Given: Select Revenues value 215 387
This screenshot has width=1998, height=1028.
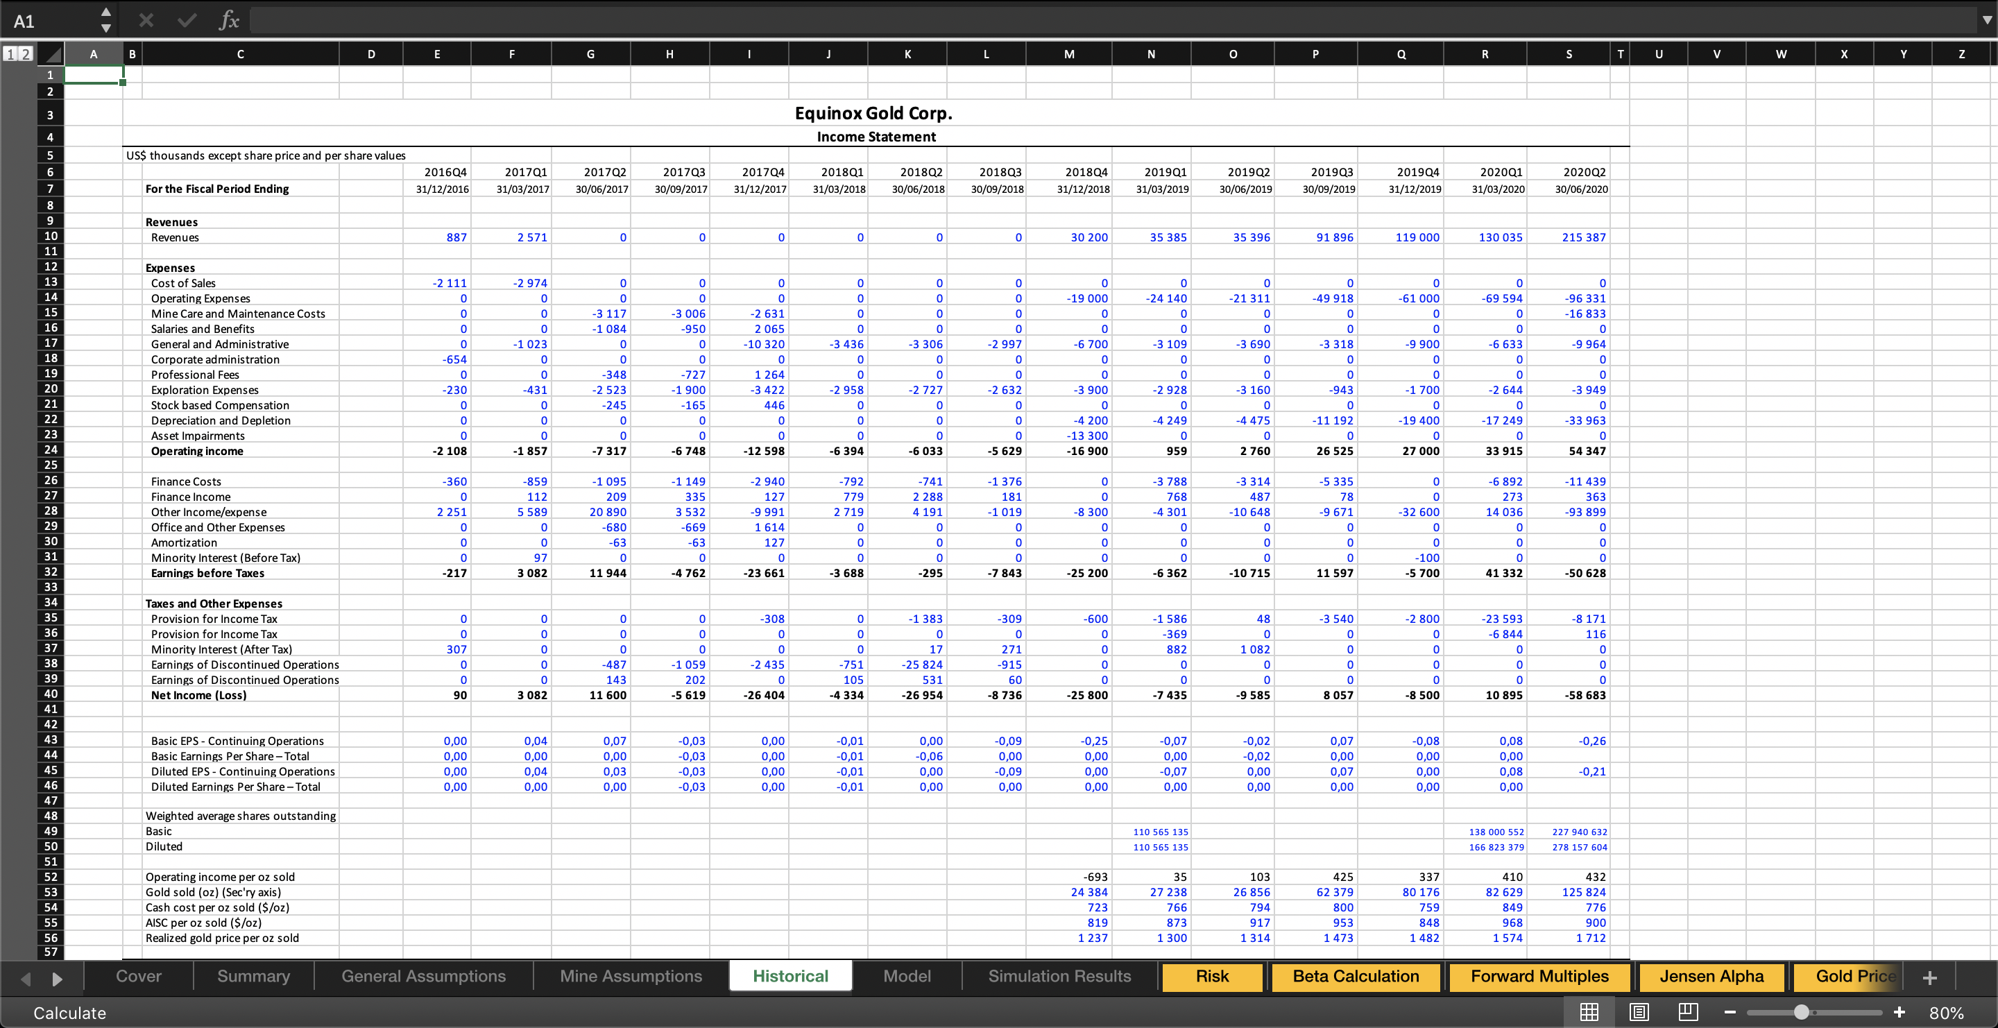Looking at the screenshot, I should pos(1584,237).
